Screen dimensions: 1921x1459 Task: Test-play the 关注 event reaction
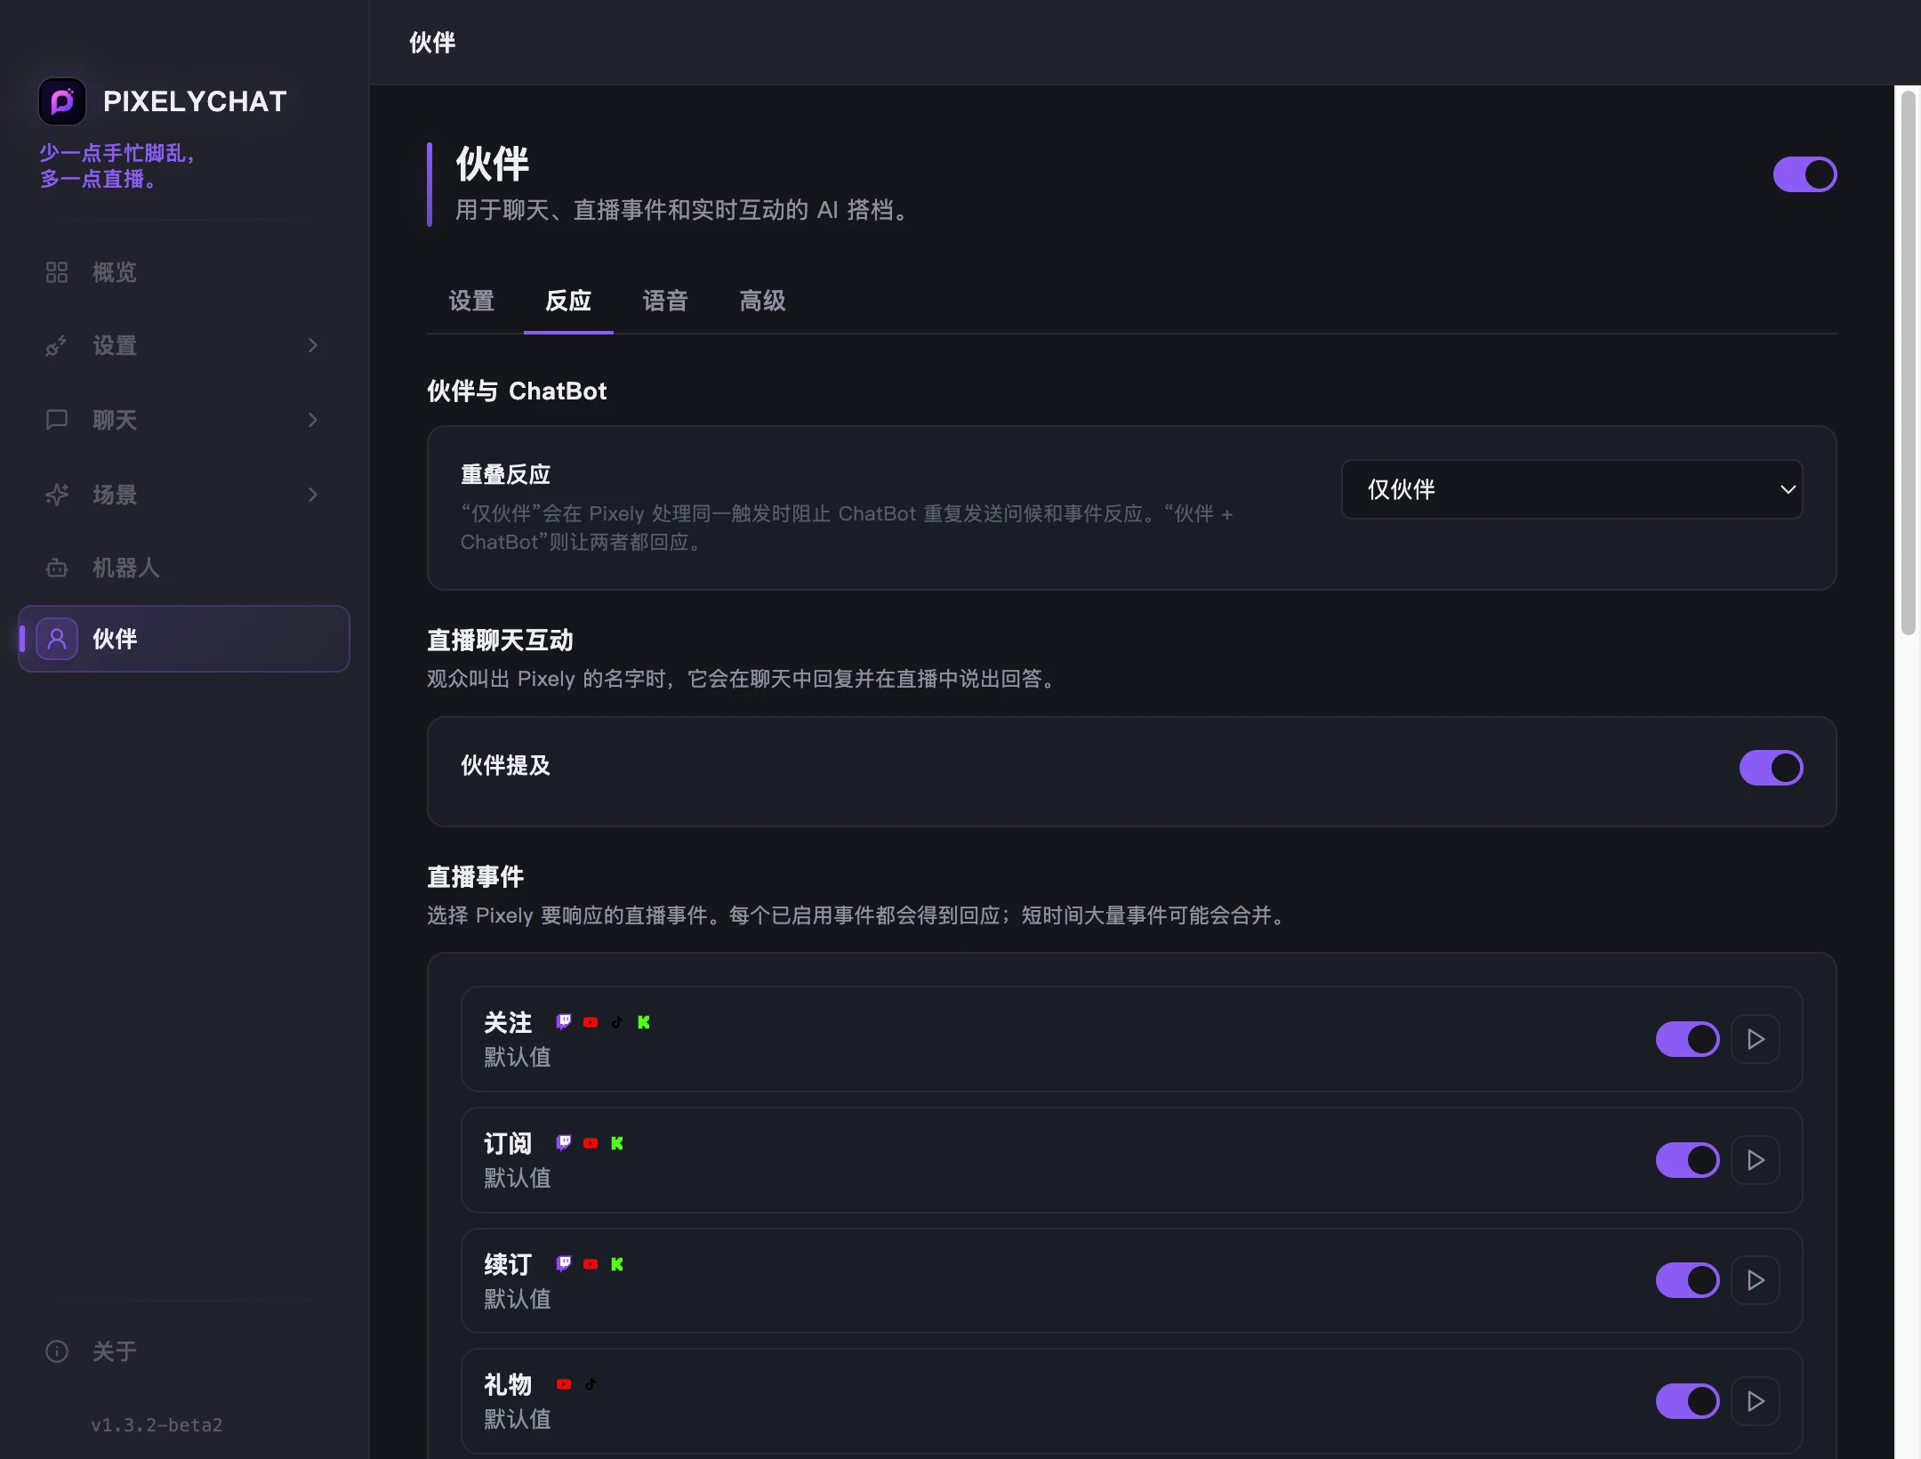[x=1756, y=1039]
